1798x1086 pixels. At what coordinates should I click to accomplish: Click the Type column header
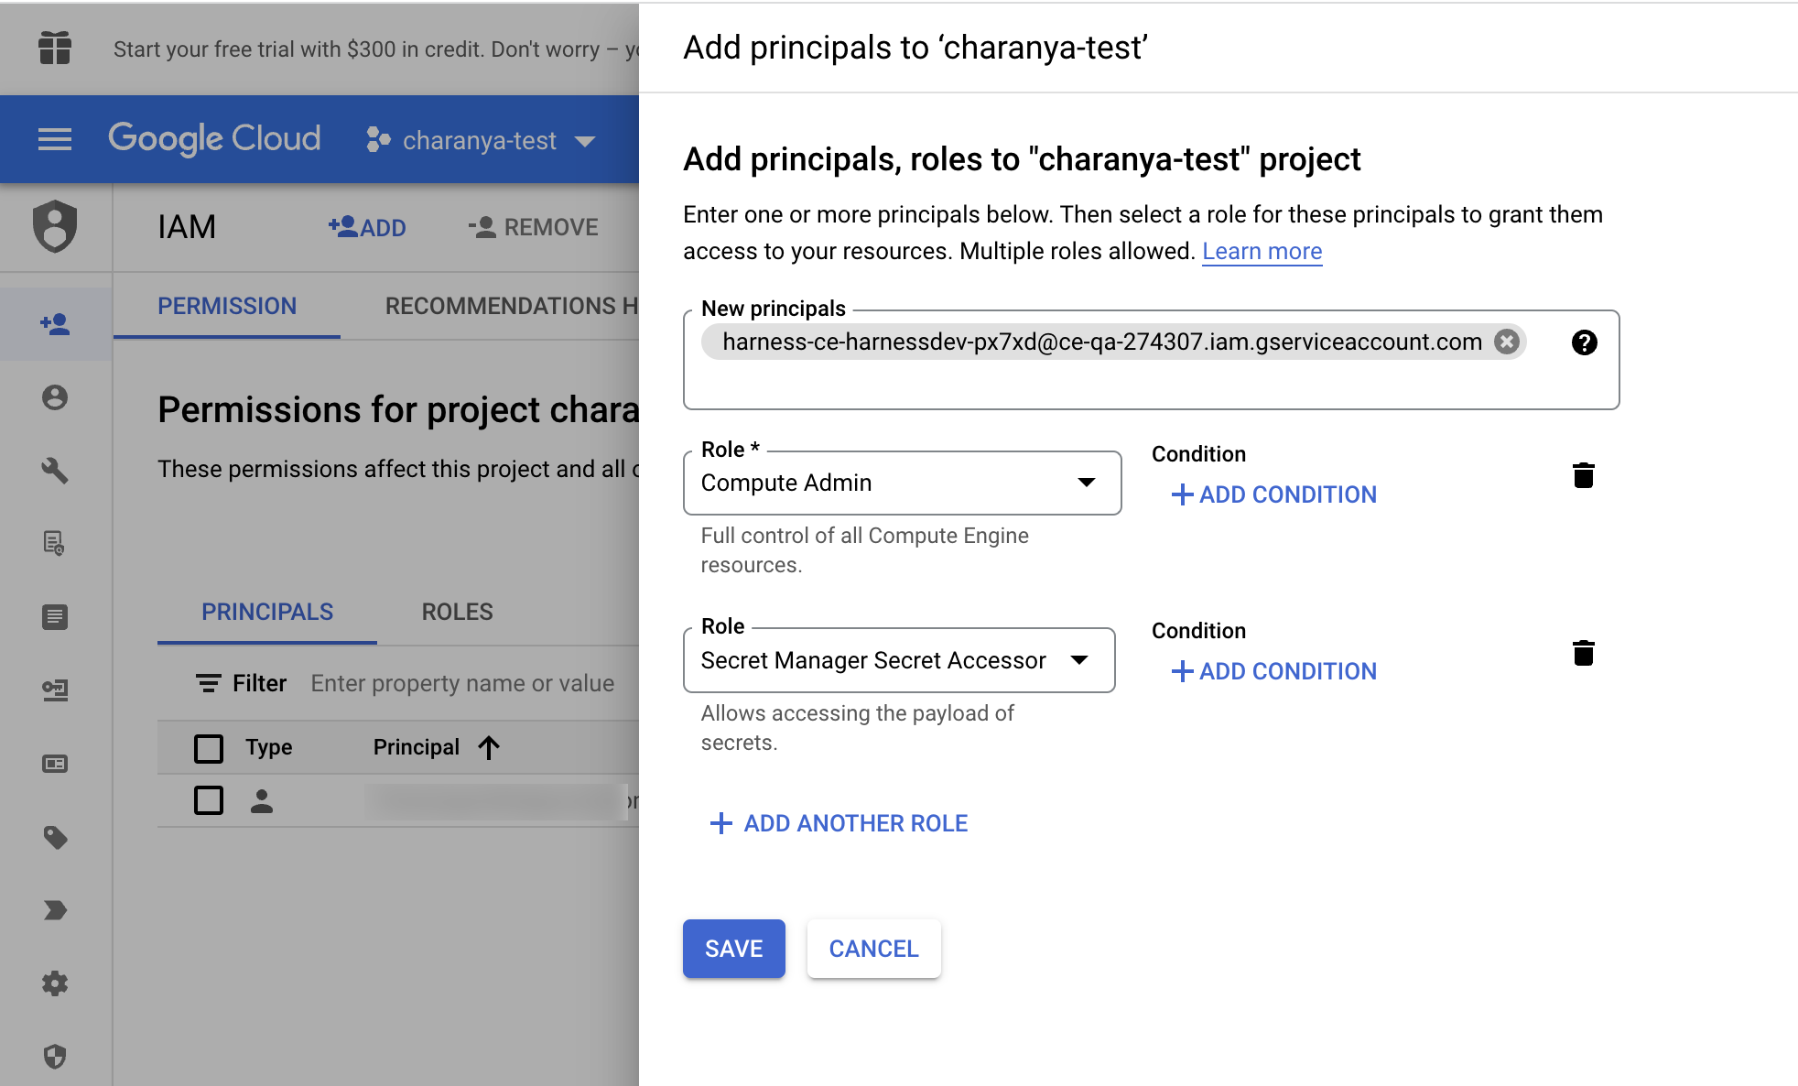tap(268, 747)
